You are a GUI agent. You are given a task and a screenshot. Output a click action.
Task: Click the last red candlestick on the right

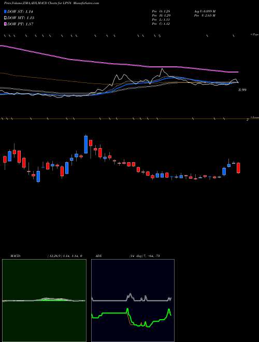(x=238, y=168)
